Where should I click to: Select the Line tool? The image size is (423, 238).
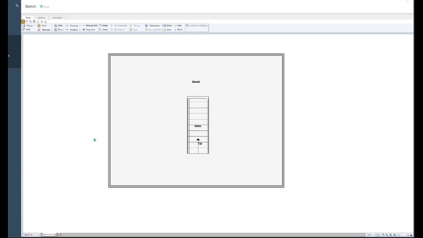coord(178,25)
